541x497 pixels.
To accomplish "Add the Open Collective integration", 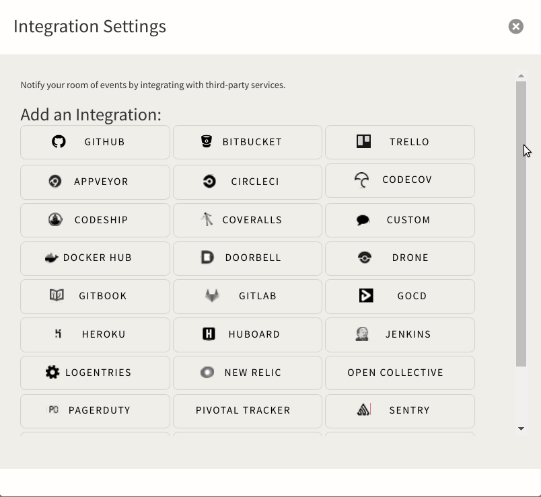I will tap(400, 373).
